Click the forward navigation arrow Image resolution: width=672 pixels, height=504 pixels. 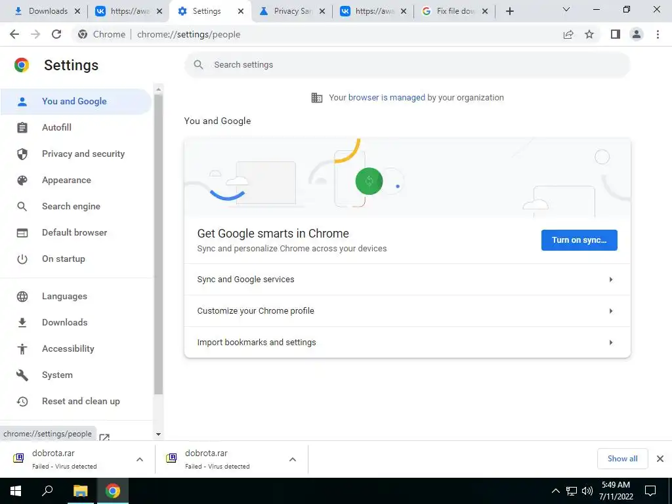35,34
